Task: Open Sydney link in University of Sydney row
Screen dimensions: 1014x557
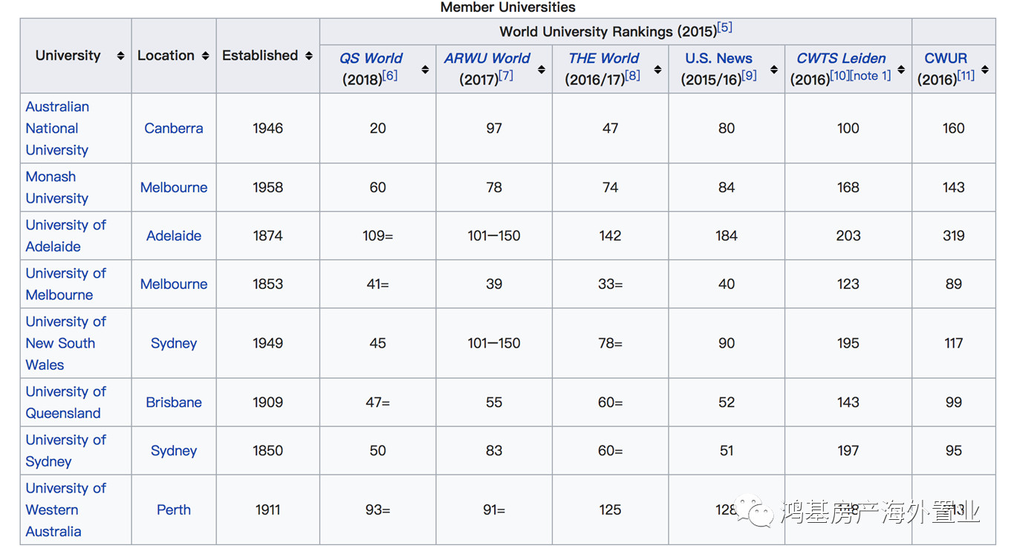Action: click(174, 451)
